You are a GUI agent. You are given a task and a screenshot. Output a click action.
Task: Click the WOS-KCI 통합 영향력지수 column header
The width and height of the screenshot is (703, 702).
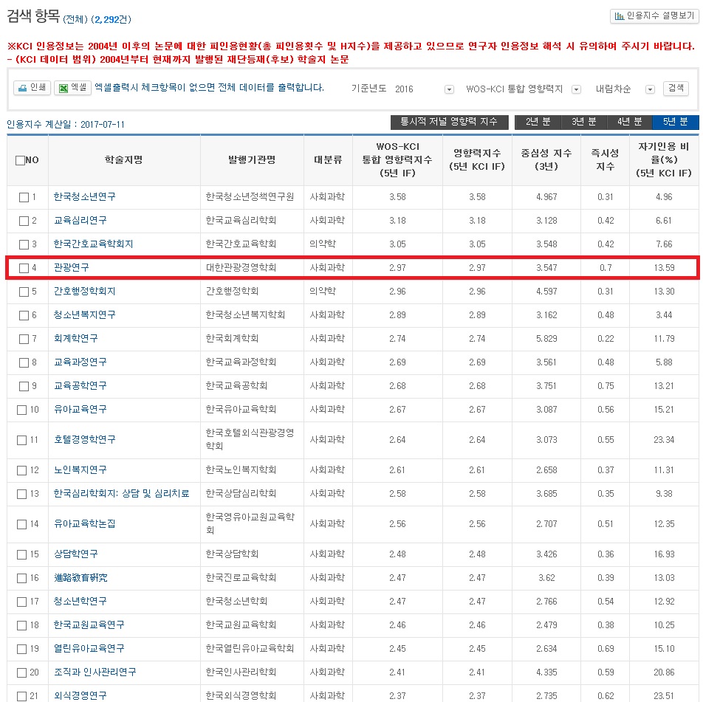[x=397, y=160]
